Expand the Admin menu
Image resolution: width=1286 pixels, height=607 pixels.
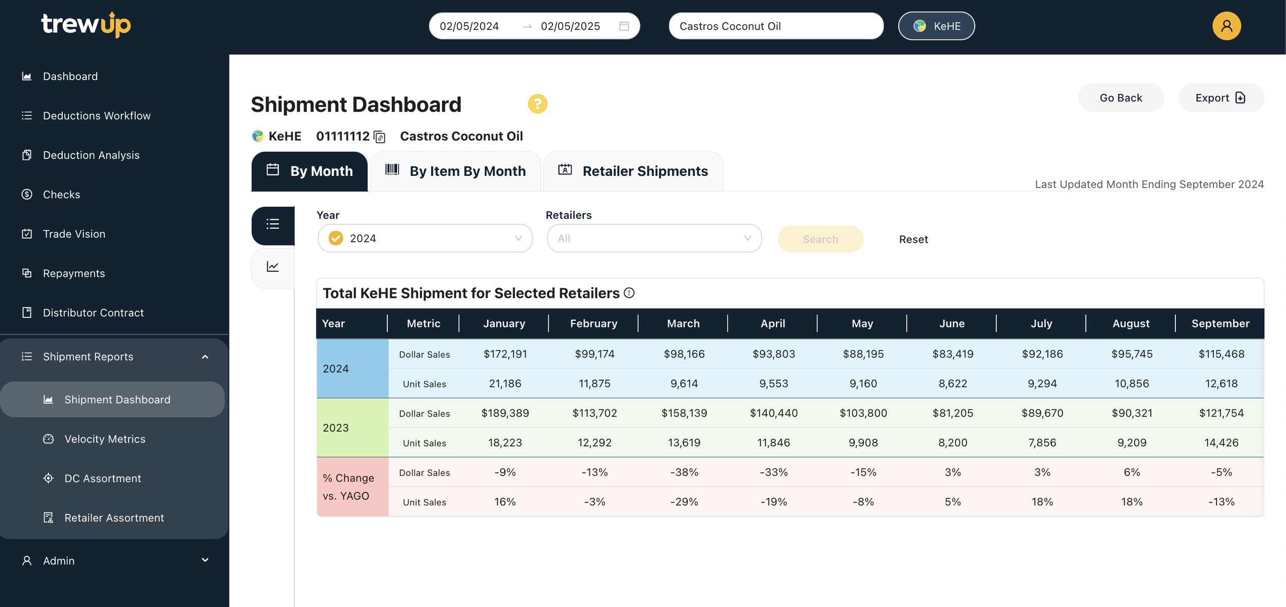point(205,560)
